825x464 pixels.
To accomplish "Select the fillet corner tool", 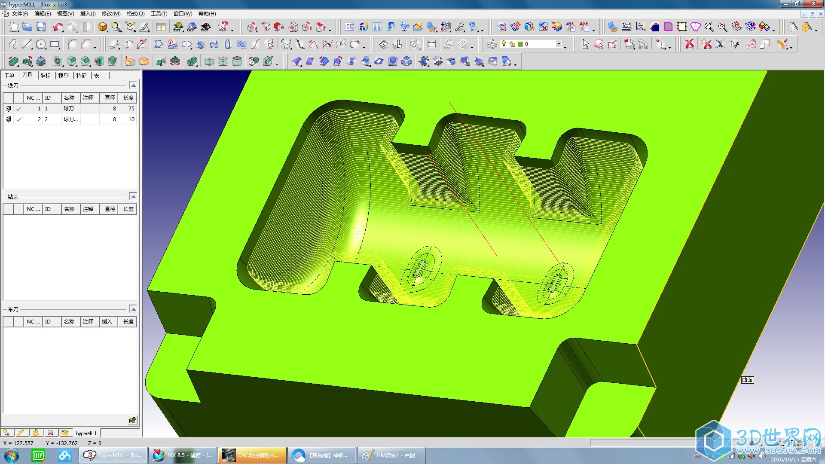I will 72,44.
